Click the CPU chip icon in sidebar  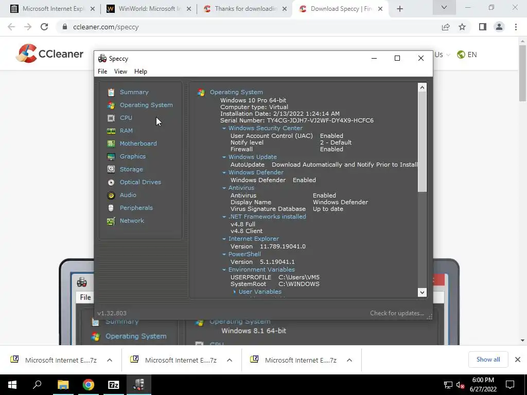[111, 118]
